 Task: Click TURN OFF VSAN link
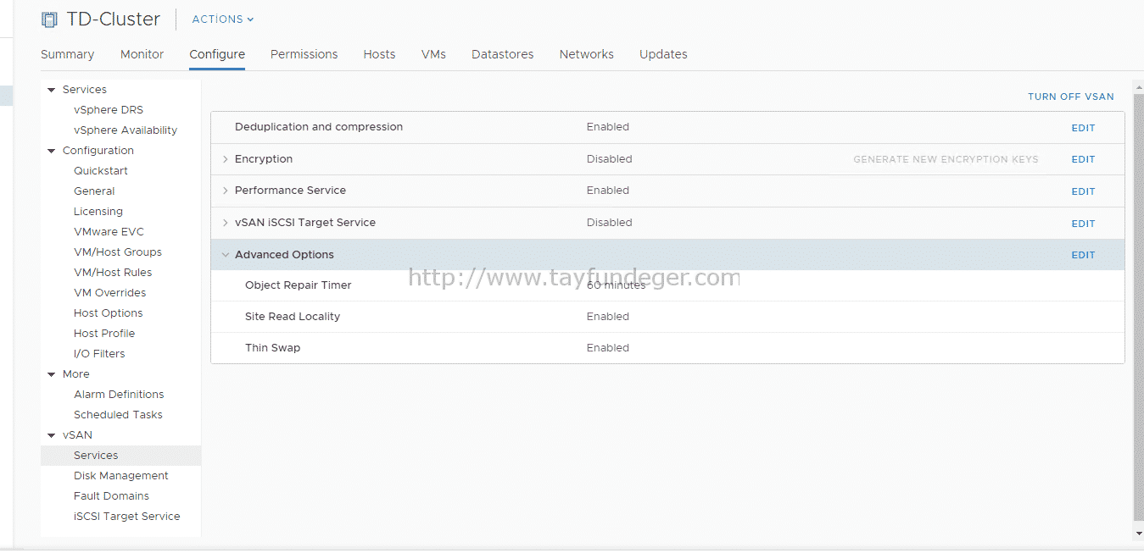tap(1071, 97)
